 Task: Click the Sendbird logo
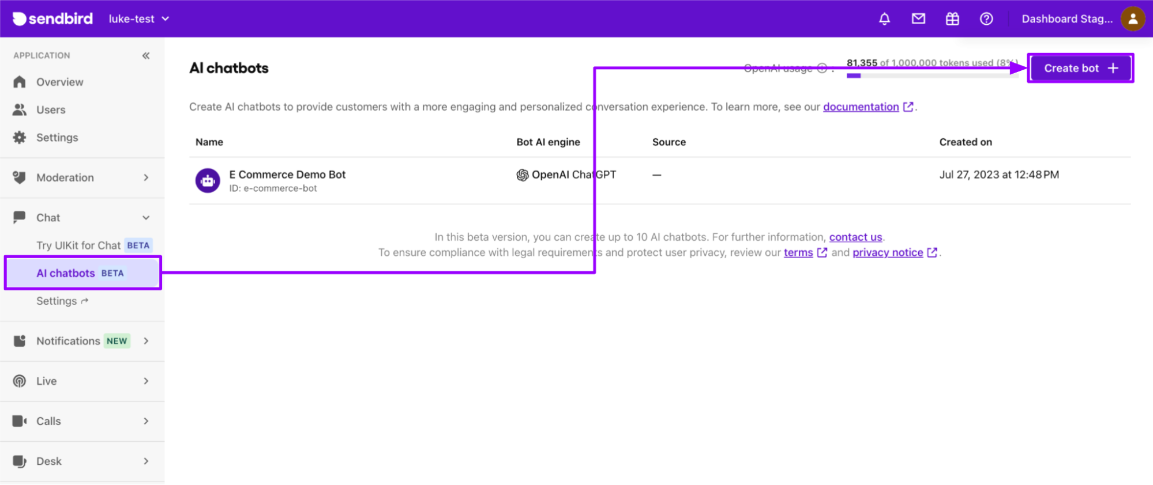(52, 18)
